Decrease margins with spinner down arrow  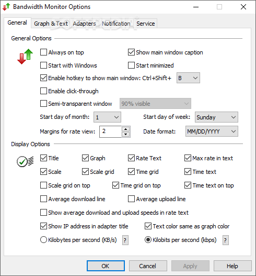click(125, 134)
